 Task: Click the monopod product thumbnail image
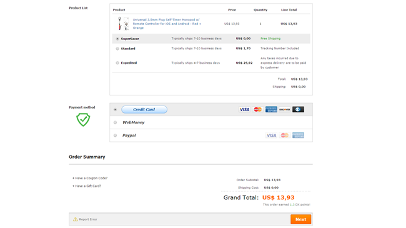tap(123, 24)
